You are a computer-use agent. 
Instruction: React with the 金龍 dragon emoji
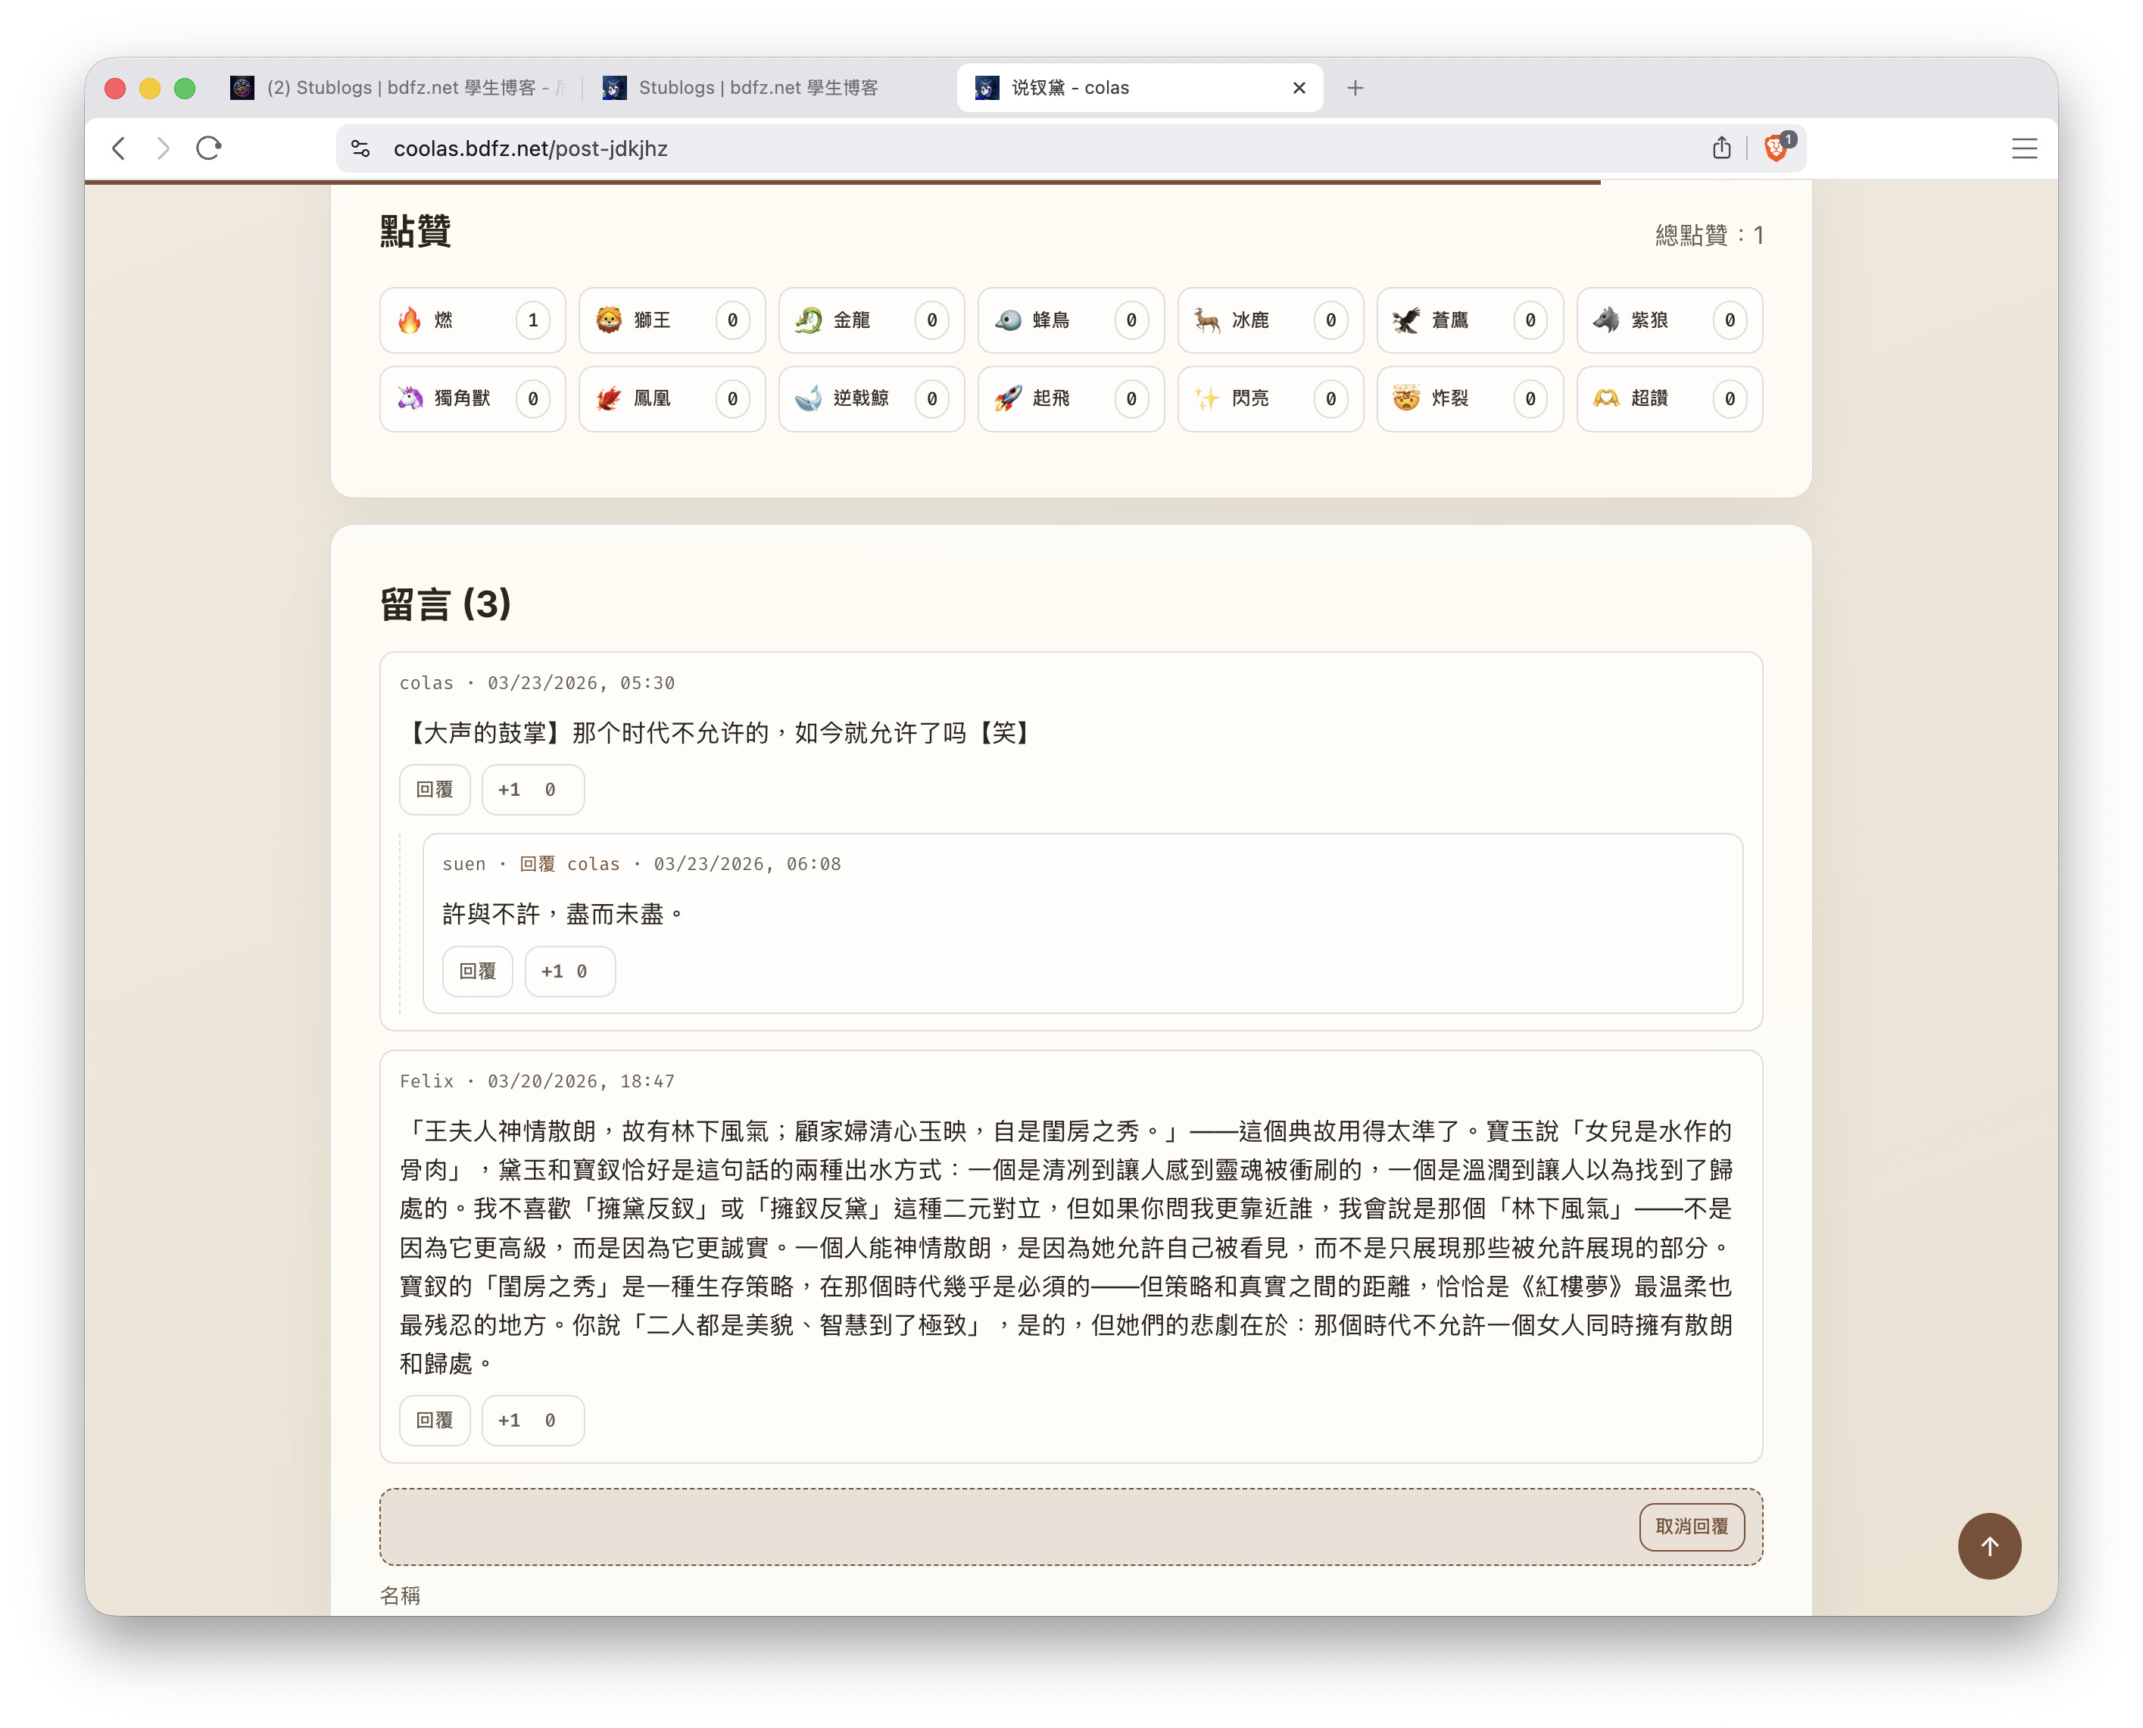[870, 320]
